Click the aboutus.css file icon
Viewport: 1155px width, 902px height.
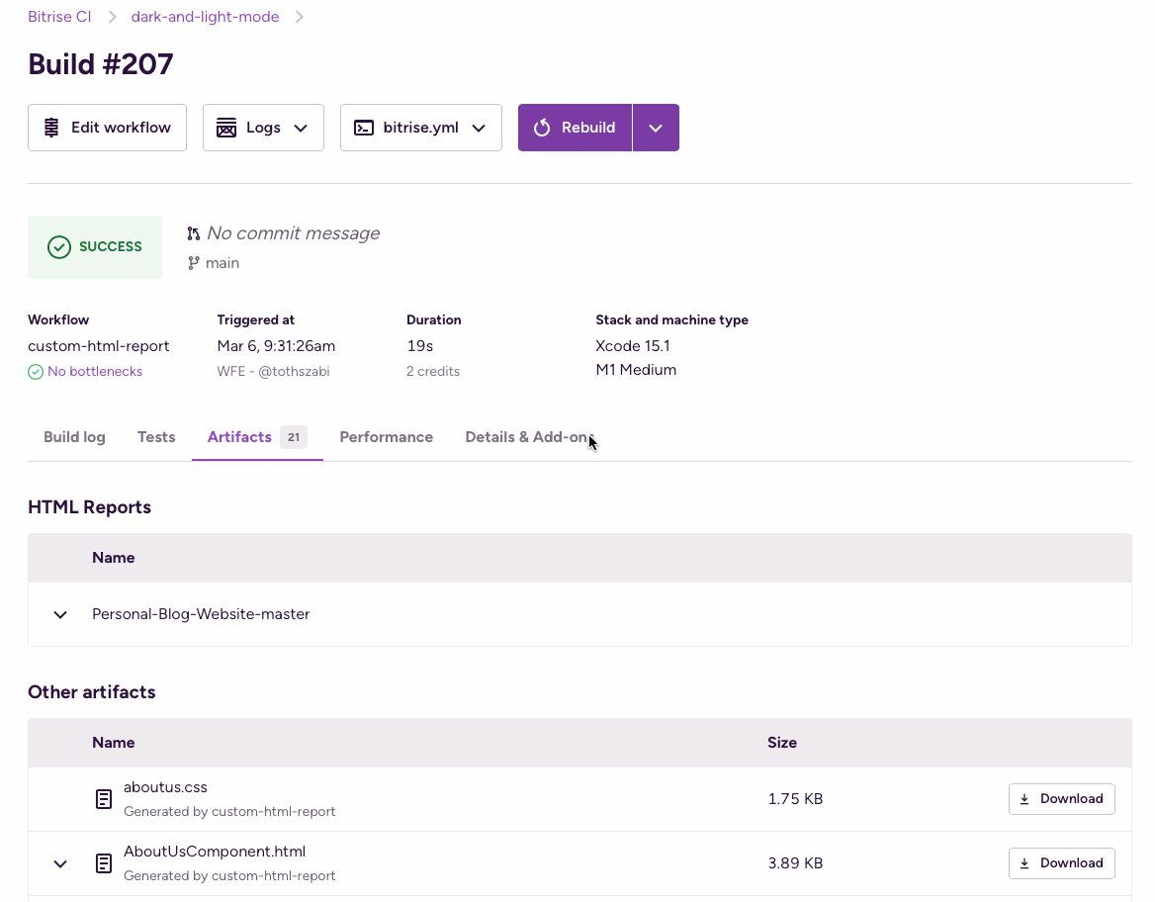pos(104,799)
